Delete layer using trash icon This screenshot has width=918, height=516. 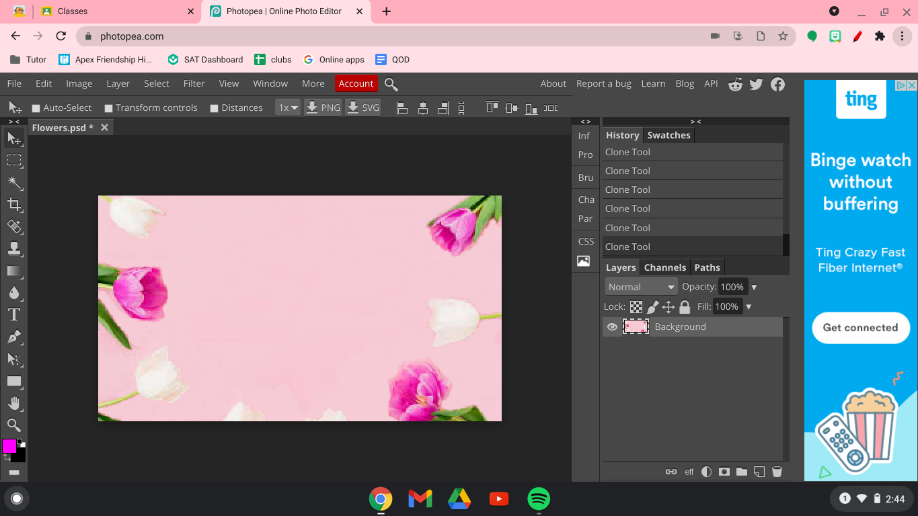777,472
